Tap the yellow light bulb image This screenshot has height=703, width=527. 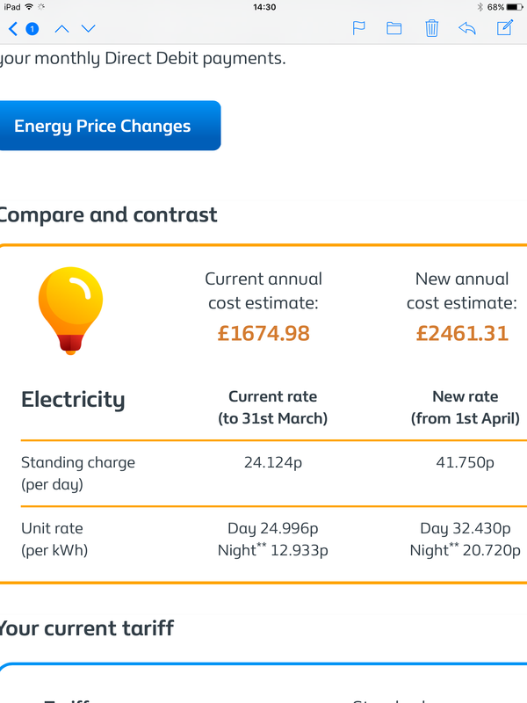[x=70, y=311]
